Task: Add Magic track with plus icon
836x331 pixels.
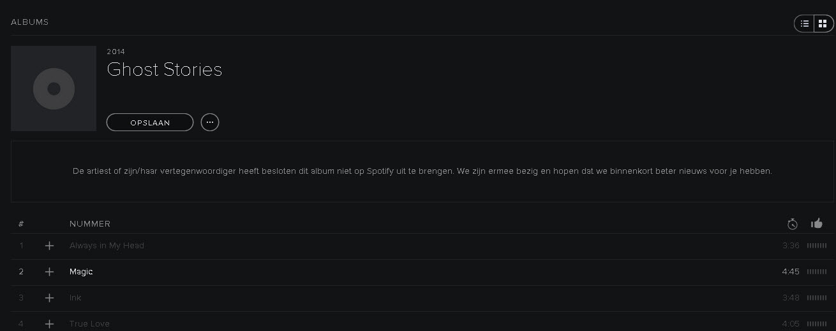Action: (49, 272)
